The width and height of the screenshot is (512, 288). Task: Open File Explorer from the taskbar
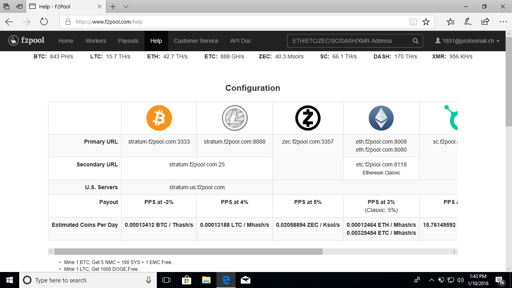206,280
